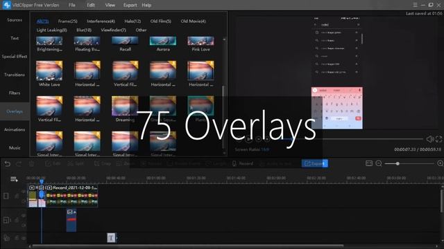The height and width of the screenshot is (249, 444).
Task: Click the Edit tool in toolbar
Action: point(53,163)
